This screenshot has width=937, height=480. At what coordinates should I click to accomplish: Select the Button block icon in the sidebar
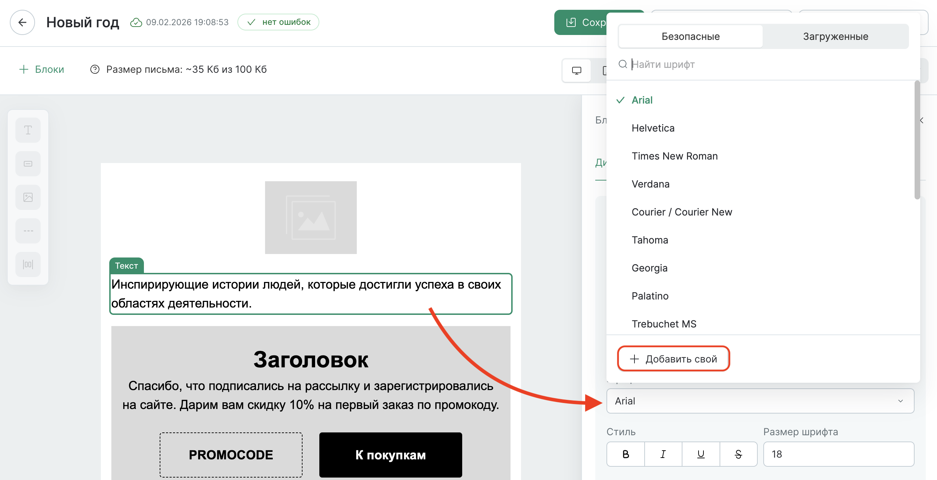(28, 163)
